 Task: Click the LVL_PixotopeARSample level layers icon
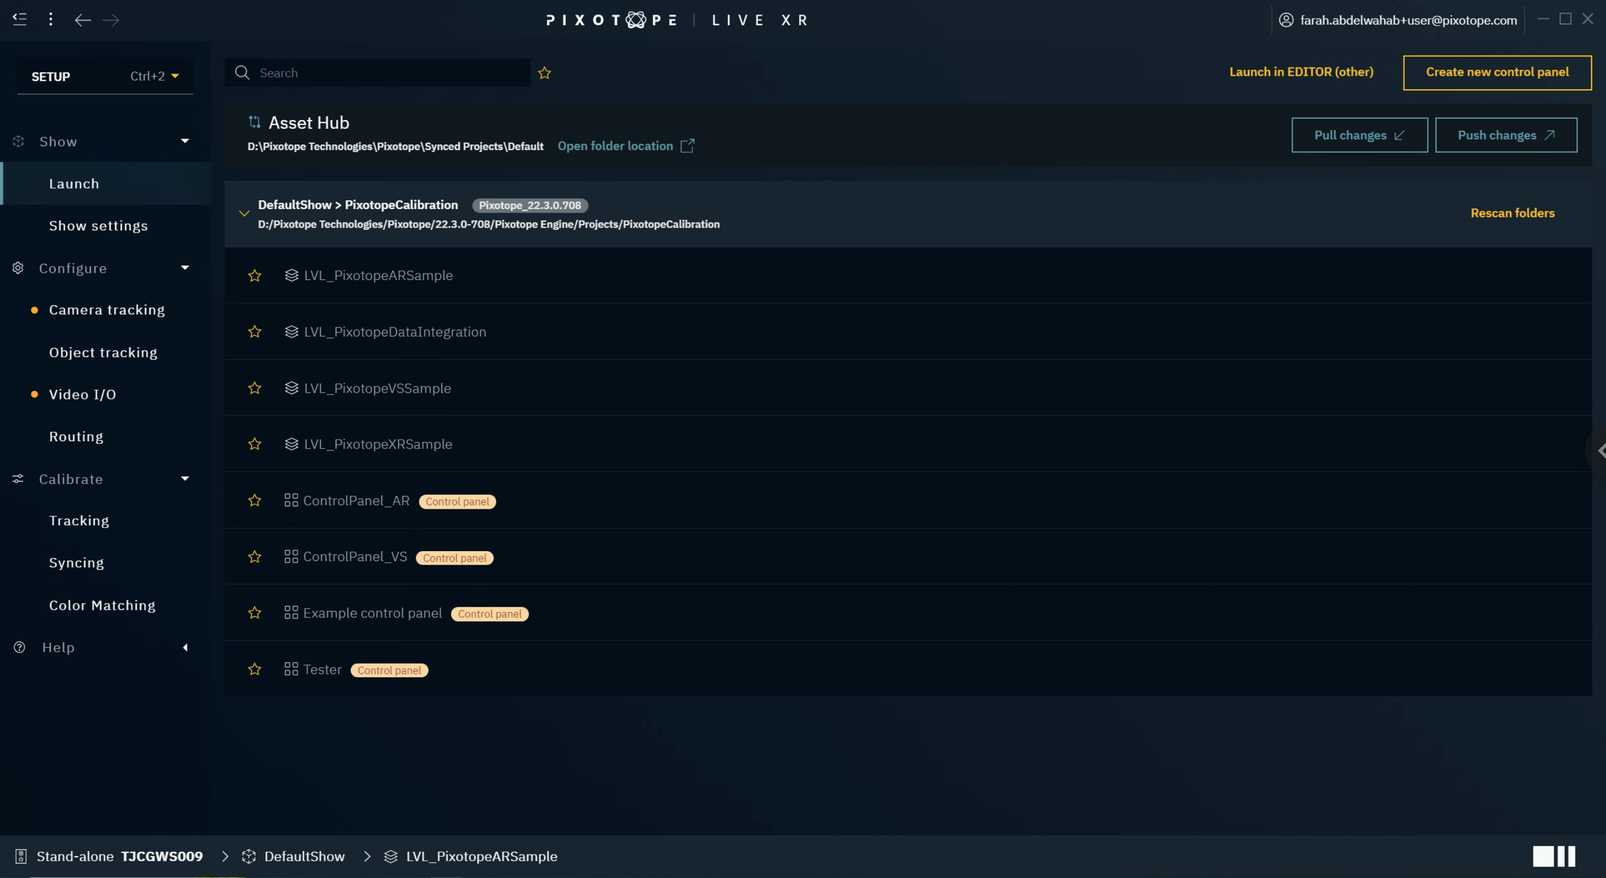pos(291,275)
